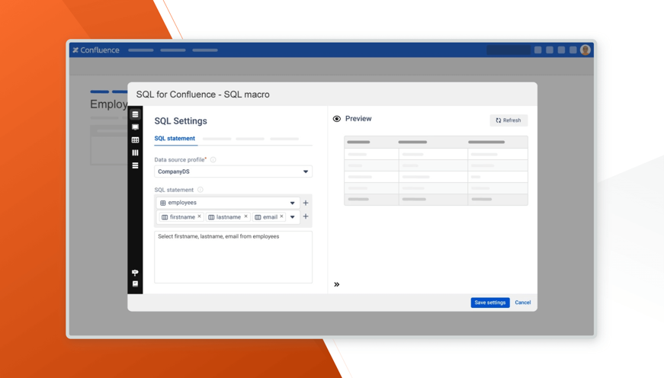Image resolution: width=664 pixels, height=378 pixels.
Task: Open the table grid icon in sidebar
Action: click(135, 140)
